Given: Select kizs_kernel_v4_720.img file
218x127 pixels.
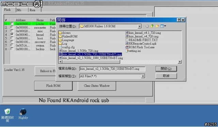Looking at the screenshot, I should coord(142,36).
